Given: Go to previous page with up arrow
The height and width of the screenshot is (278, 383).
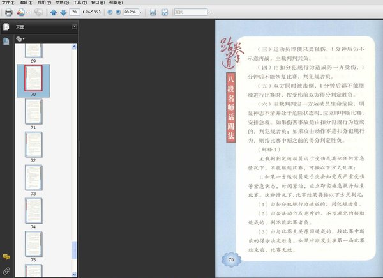Looking at the screenshot, I should 54,12.
